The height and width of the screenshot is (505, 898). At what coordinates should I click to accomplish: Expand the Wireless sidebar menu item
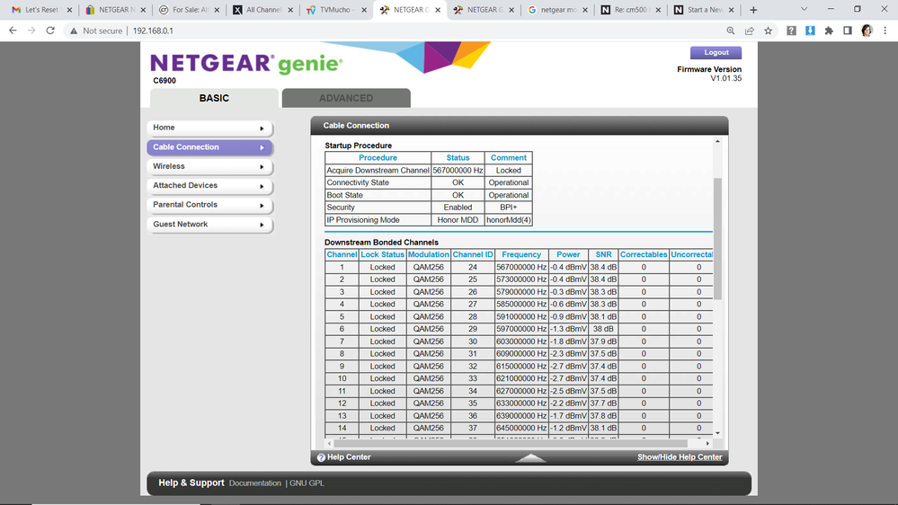tap(209, 166)
